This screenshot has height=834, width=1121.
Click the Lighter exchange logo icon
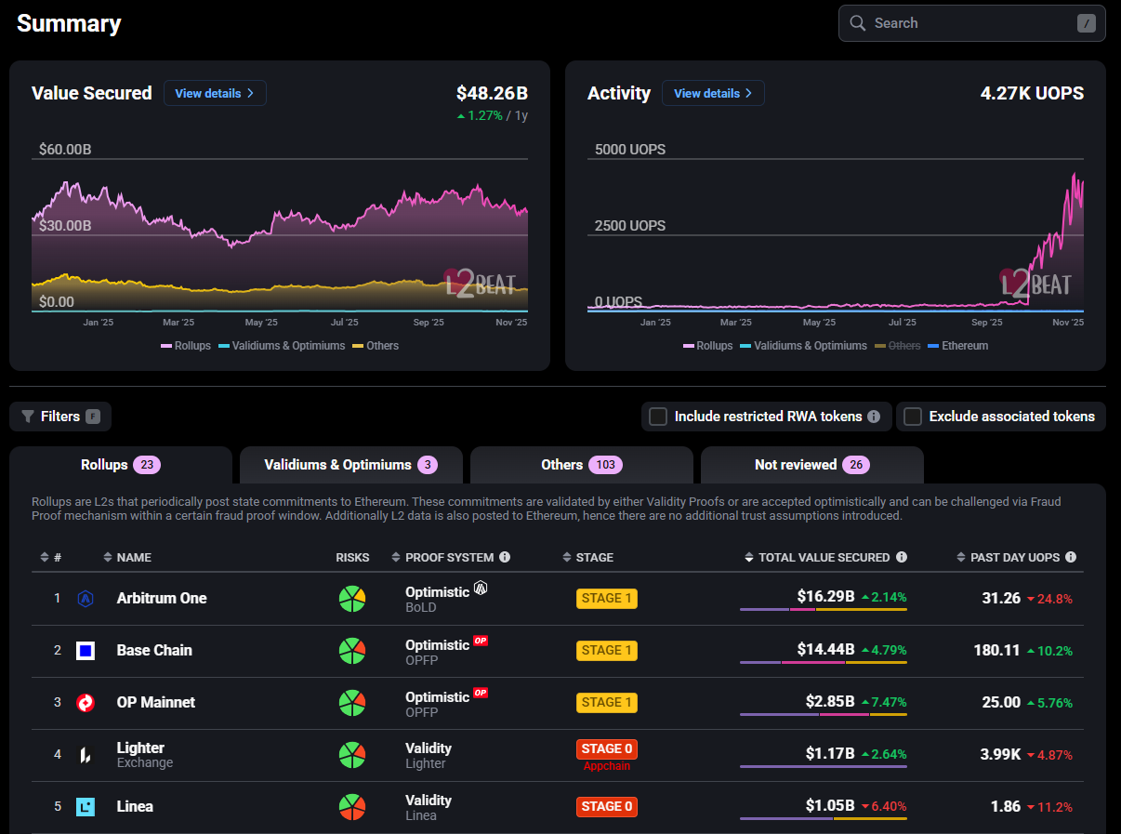point(86,755)
